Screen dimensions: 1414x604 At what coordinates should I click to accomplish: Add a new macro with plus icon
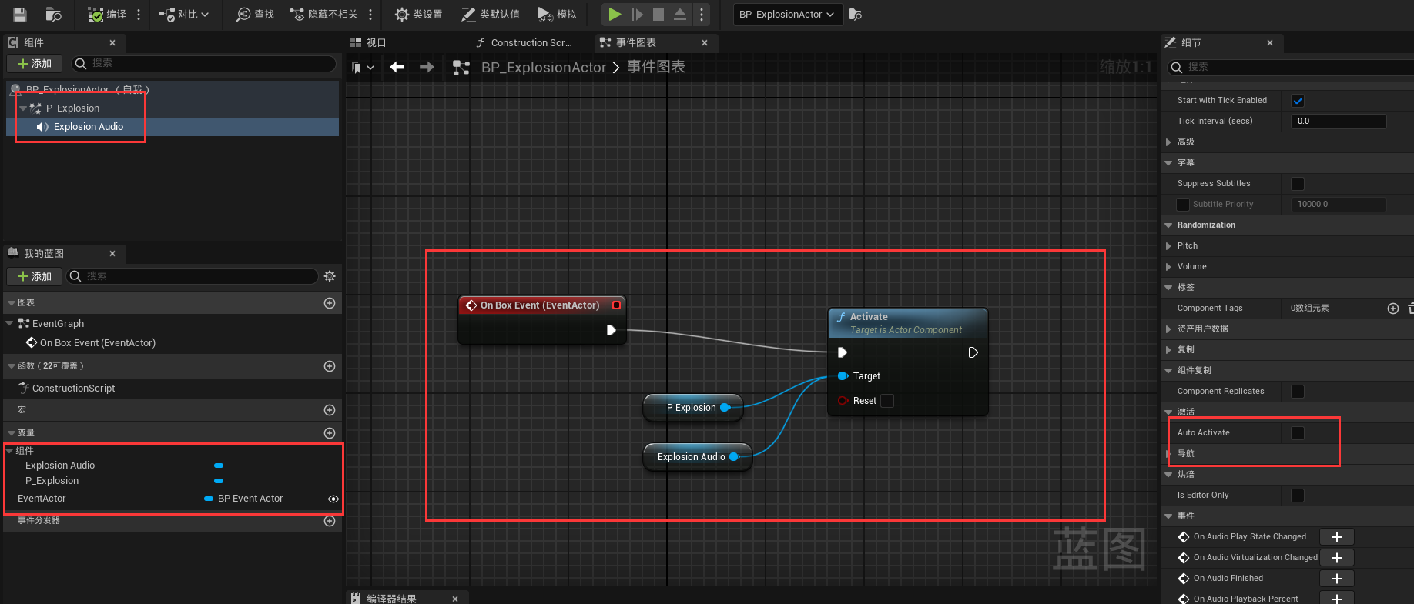(x=330, y=410)
